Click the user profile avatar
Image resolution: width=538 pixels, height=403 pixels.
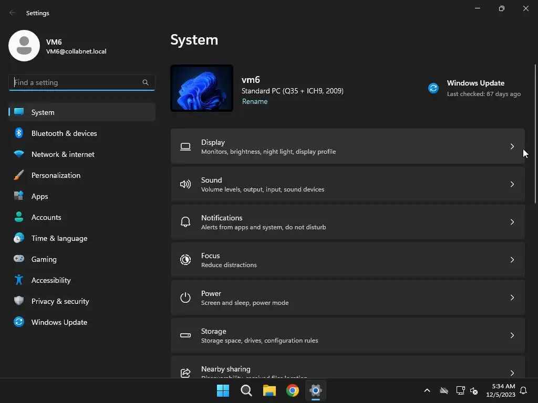tap(24, 46)
